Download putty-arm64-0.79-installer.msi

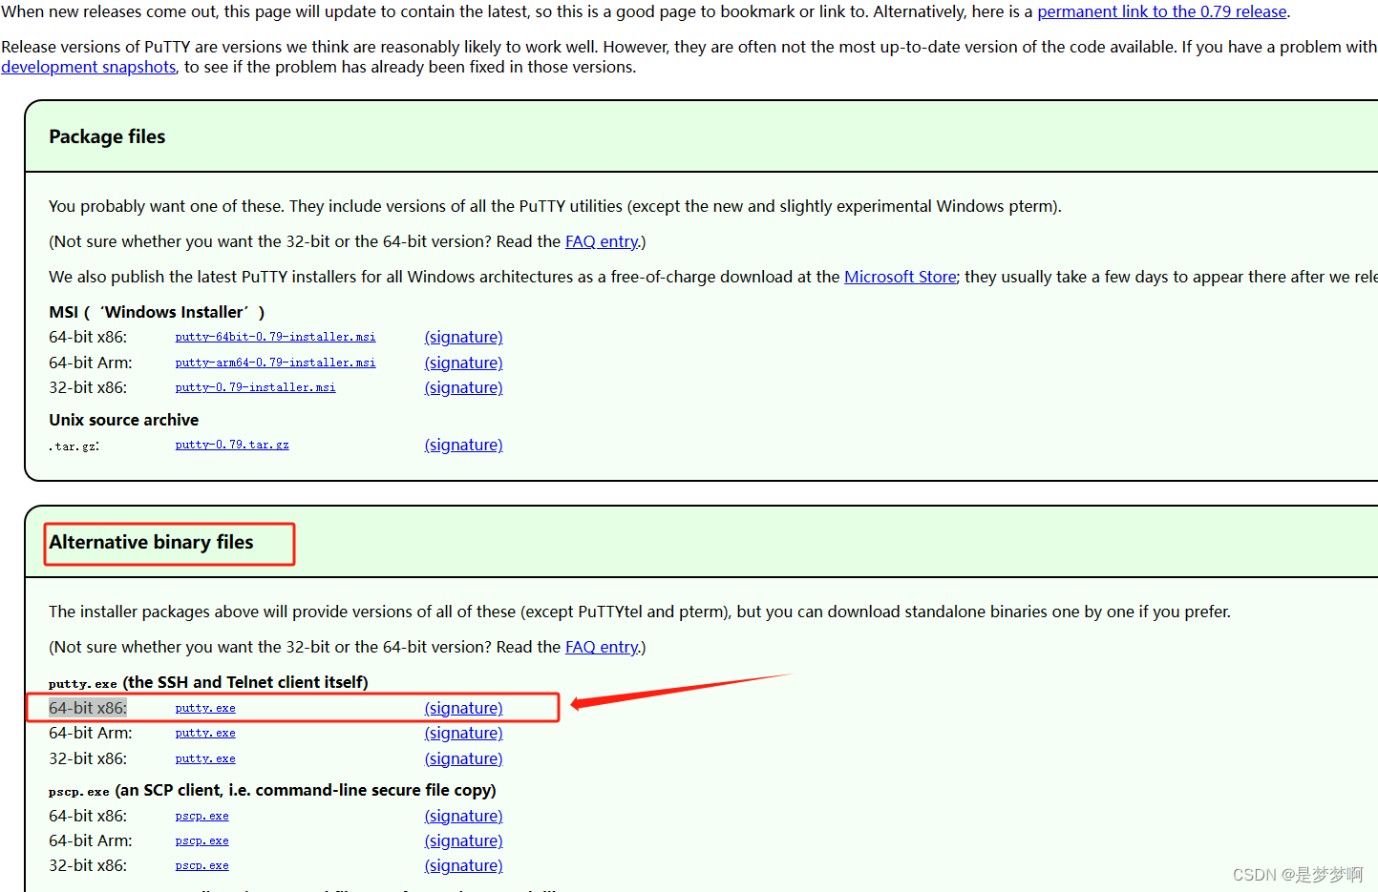[x=275, y=363]
